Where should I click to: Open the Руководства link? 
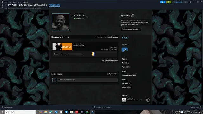(x=126, y=84)
